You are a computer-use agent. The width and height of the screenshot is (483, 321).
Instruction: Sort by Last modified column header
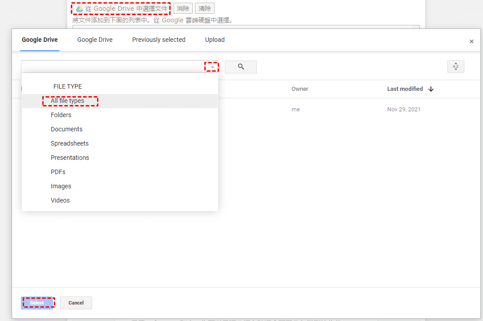tap(405, 89)
